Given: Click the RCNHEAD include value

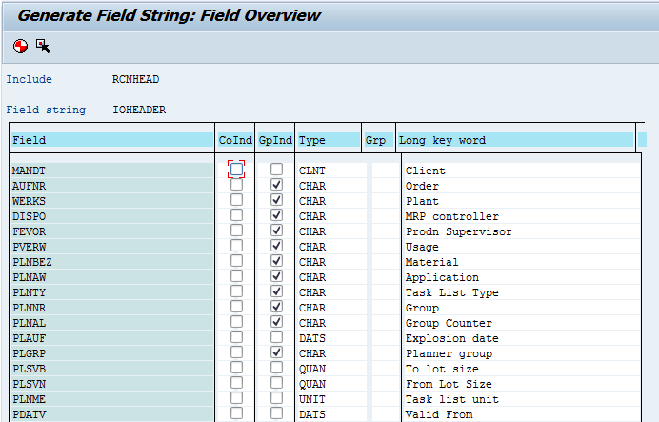Looking at the screenshot, I should [x=135, y=79].
